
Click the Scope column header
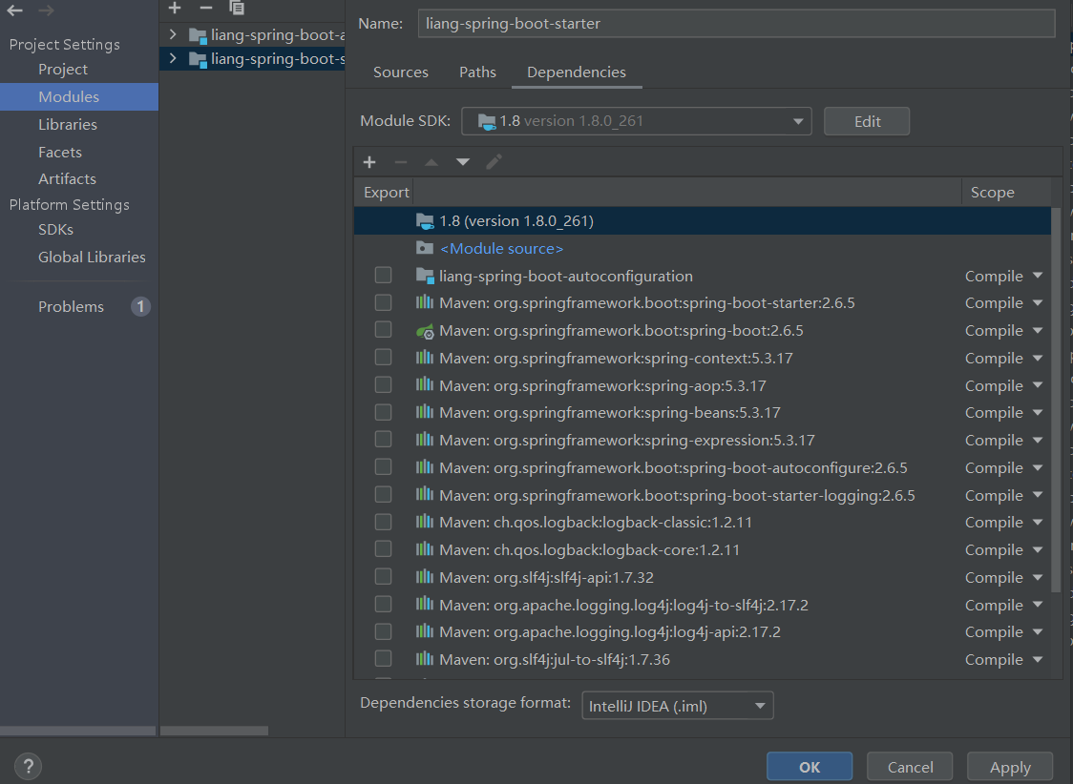pos(1006,192)
